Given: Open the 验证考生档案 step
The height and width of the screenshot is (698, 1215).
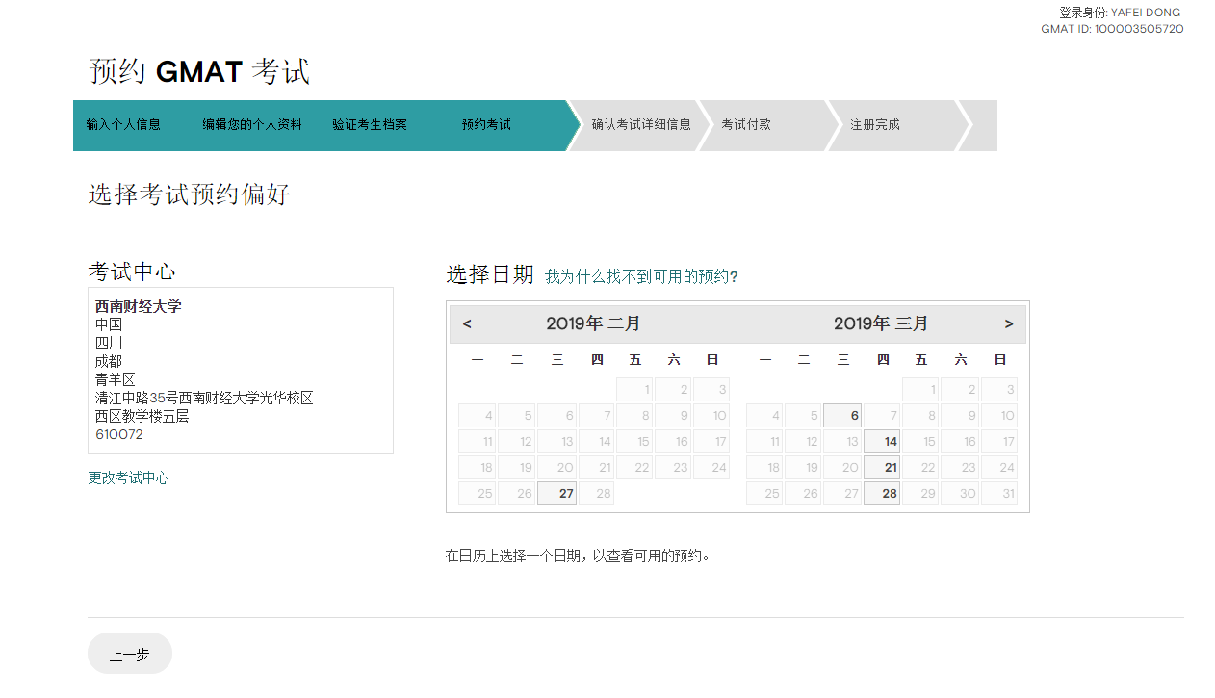Looking at the screenshot, I should click(369, 124).
